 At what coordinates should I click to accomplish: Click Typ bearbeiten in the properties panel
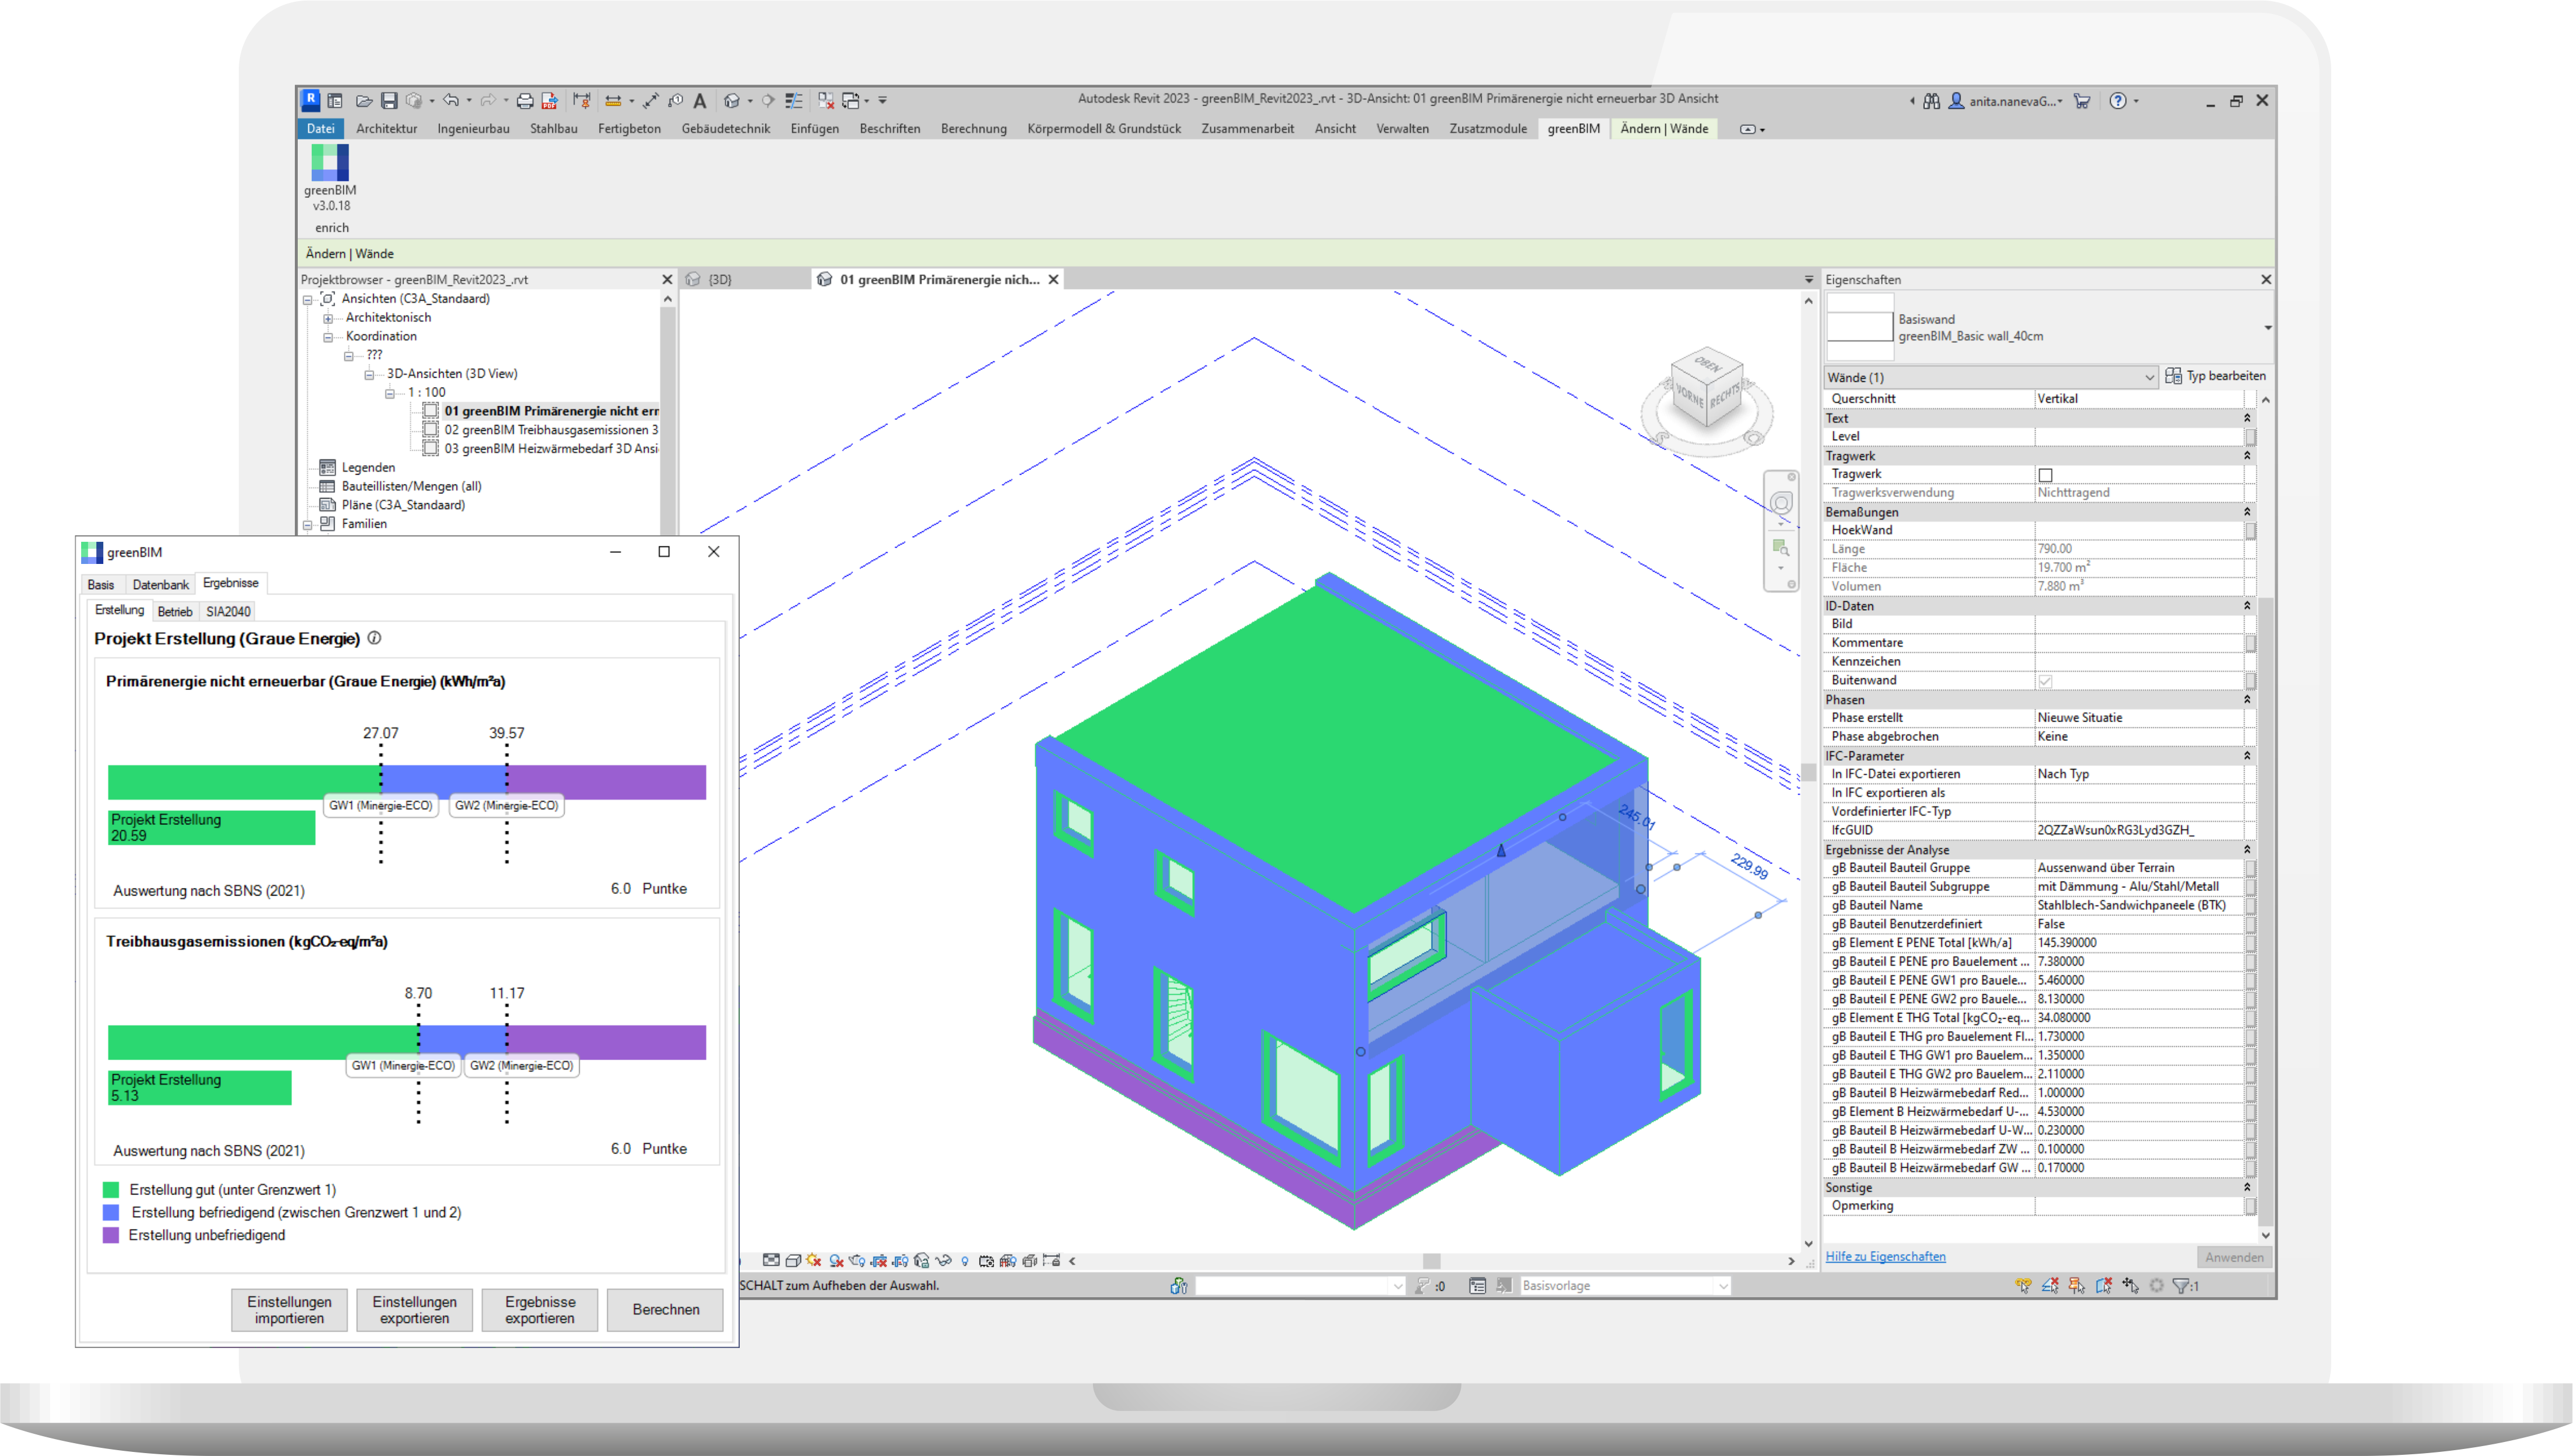click(2216, 376)
